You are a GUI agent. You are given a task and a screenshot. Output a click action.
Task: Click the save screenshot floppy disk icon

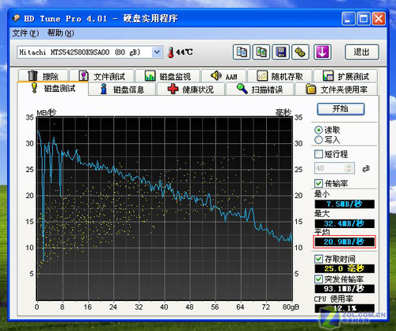tap(280, 52)
